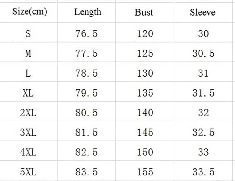Click the Size(cm) header cell
Viewport: 235px width, 181px height.
pos(29,12)
